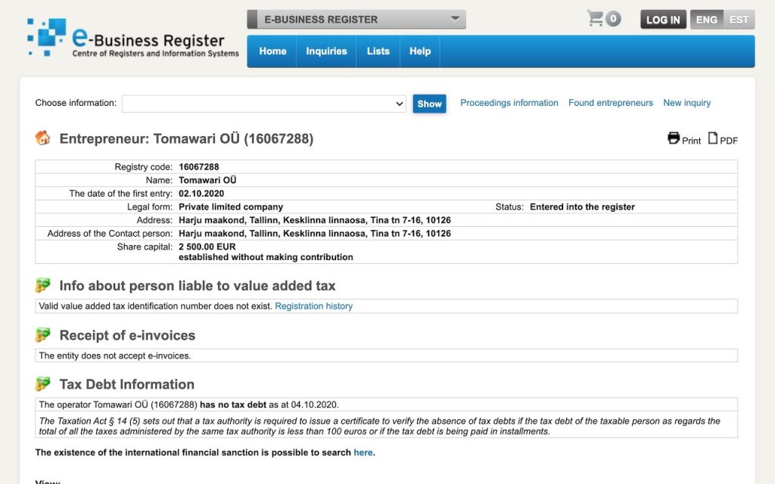The image size is (775, 484).
Task: Click 'The entity does not accept e-invoices' text
Action: tap(115, 355)
